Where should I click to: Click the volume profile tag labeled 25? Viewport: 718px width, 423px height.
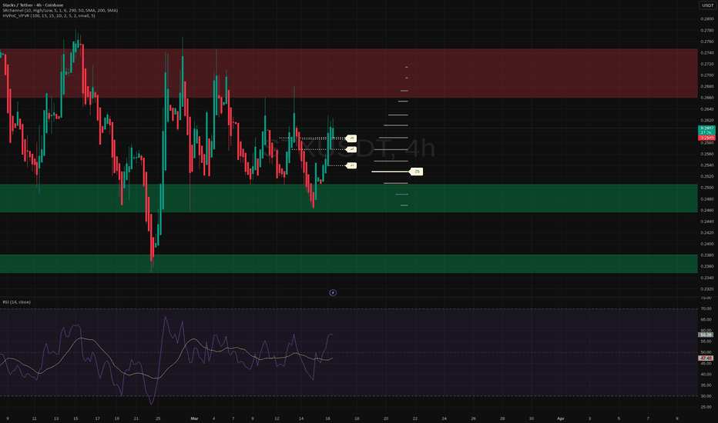[x=416, y=172]
